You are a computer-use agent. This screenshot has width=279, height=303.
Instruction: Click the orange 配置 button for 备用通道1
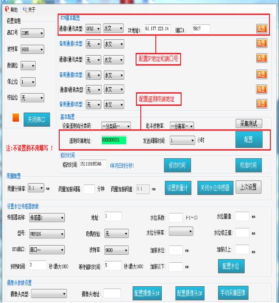click(x=262, y=43)
